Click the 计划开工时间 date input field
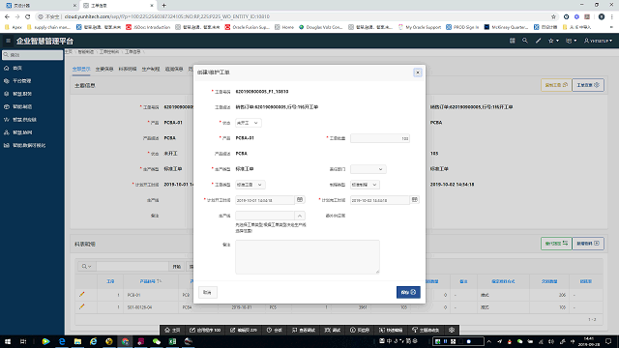The image size is (619, 348). click(x=265, y=200)
